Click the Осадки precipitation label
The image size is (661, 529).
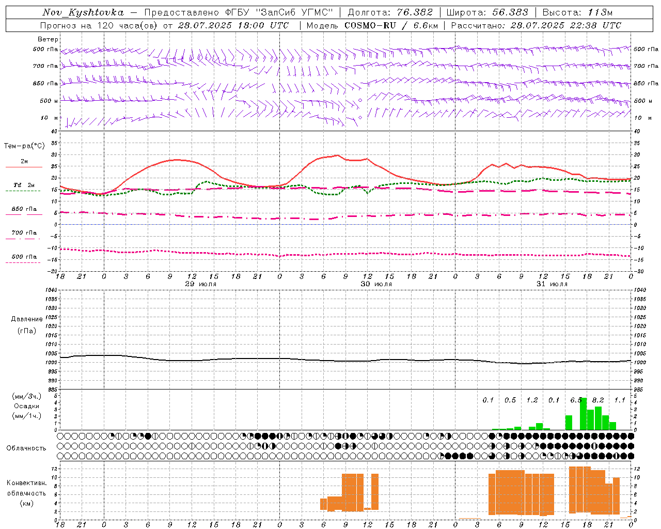[26, 406]
